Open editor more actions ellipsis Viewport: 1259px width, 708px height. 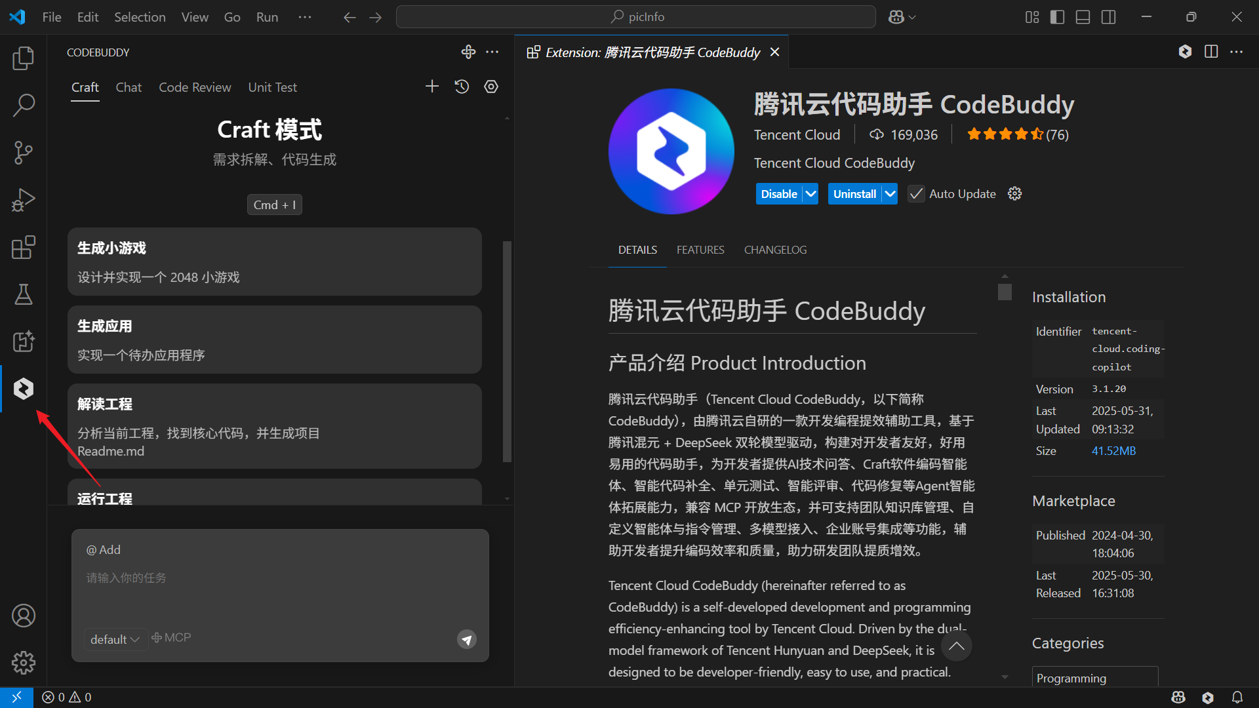1237,52
